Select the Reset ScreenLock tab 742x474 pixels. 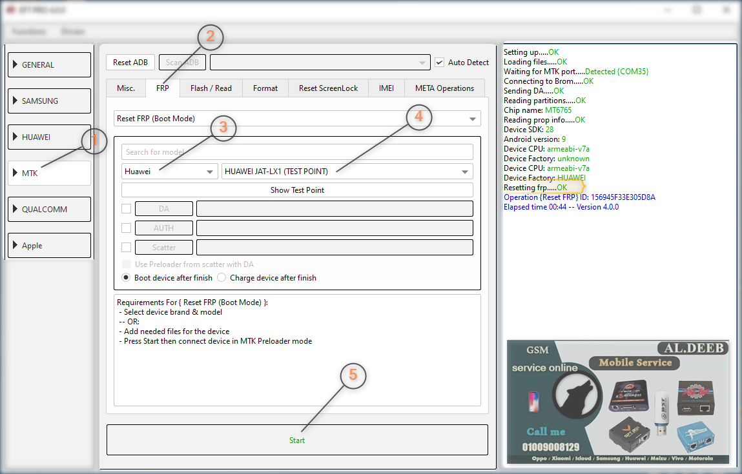pyautogui.click(x=329, y=88)
